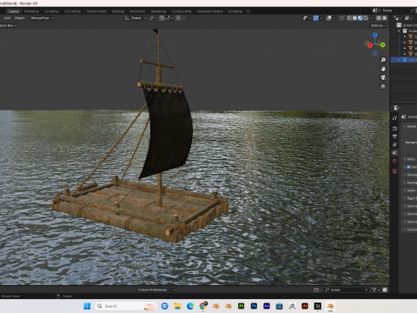Click the ocean search field at bottom

(x=347, y=290)
